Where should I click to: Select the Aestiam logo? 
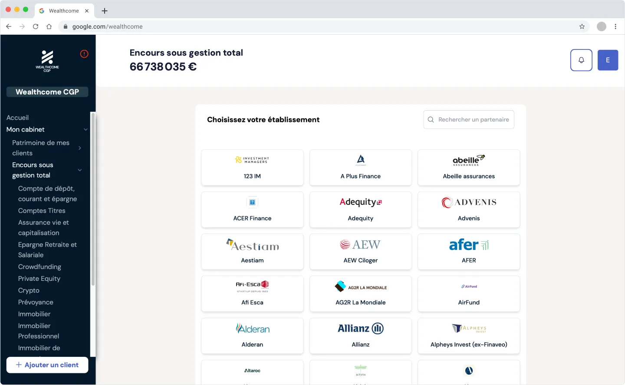click(252, 245)
